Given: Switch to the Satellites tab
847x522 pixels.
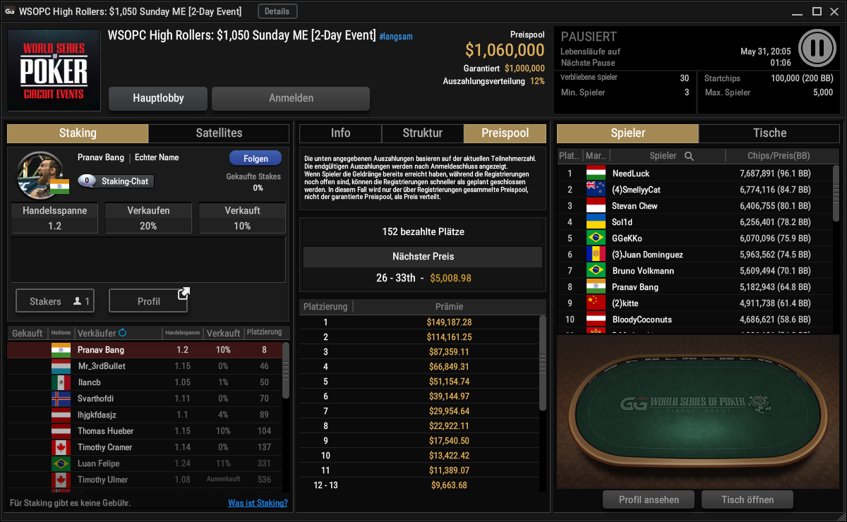Looking at the screenshot, I should pyautogui.click(x=219, y=133).
